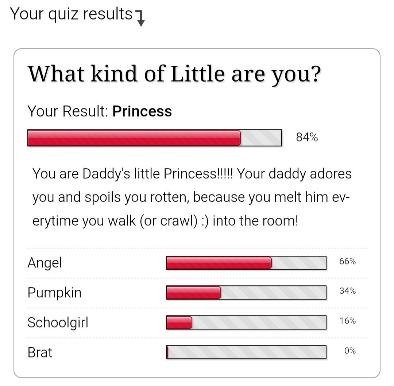Click the bold 'Princess' result name
The width and height of the screenshot is (394, 386).
tap(142, 111)
